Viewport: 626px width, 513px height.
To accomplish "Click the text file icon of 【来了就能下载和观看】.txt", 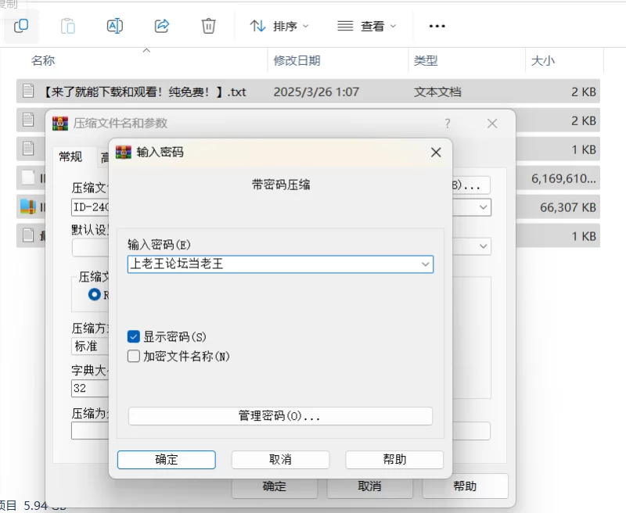I will [x=29, y=91].
